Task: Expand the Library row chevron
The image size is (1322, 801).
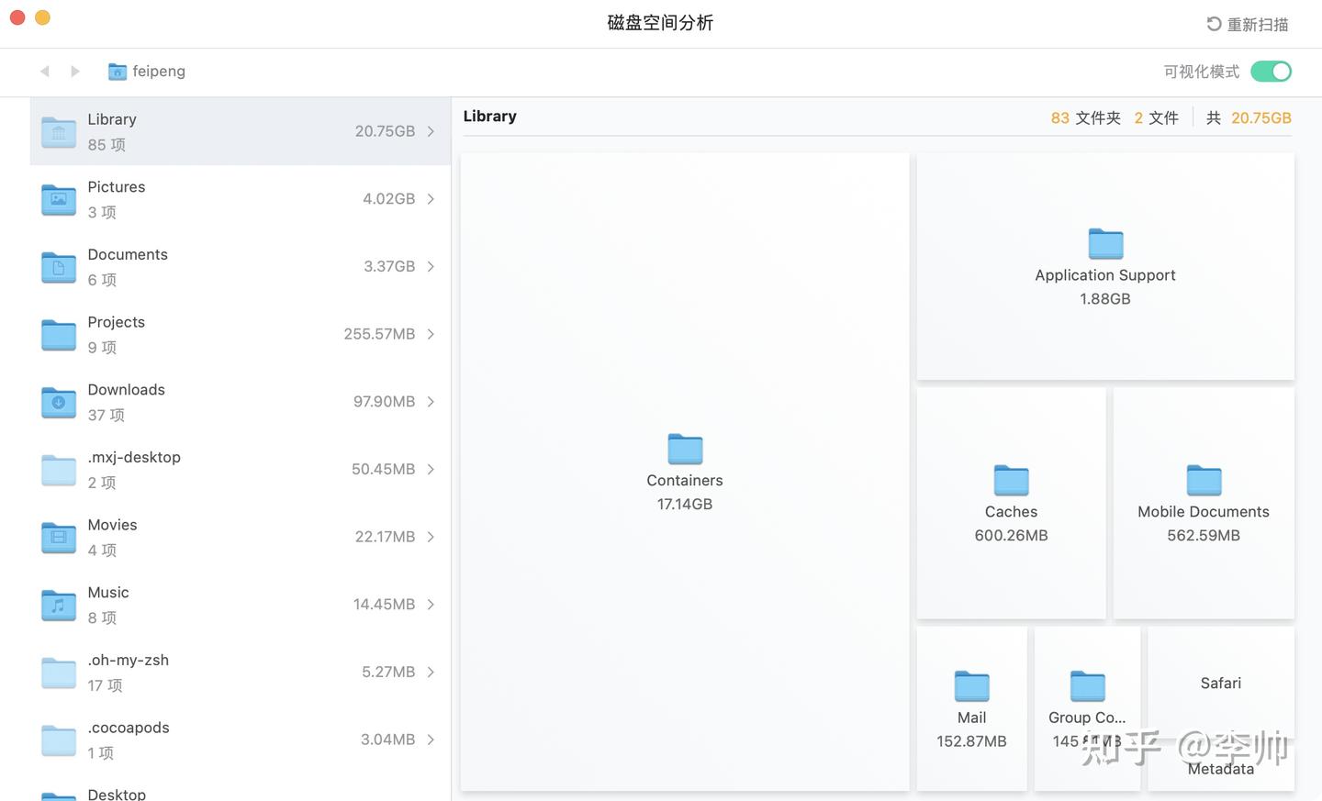Action: coord(431,131)
